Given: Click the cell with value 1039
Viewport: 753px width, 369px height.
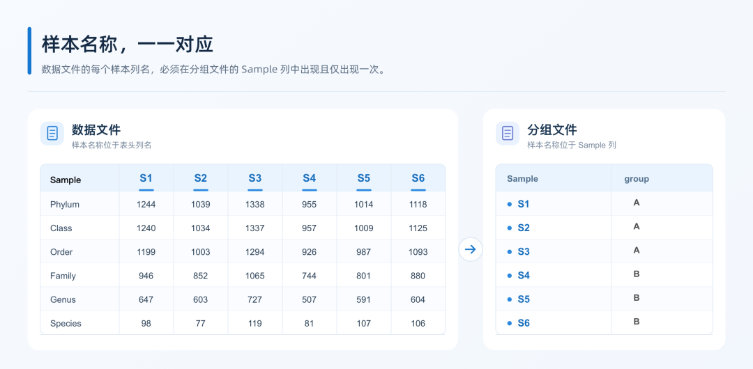Looking at the screenshot, I should click(201, 205).
